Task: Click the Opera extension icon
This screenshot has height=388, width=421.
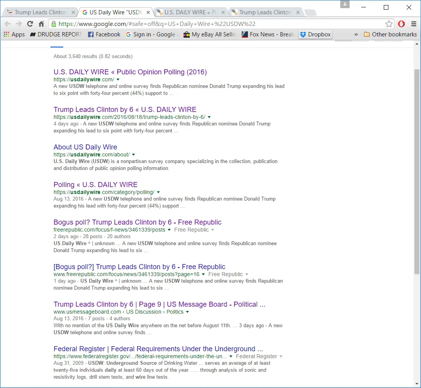Action: (x=401, y=24)
